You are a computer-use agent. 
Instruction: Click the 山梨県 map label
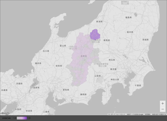[98, 76]
